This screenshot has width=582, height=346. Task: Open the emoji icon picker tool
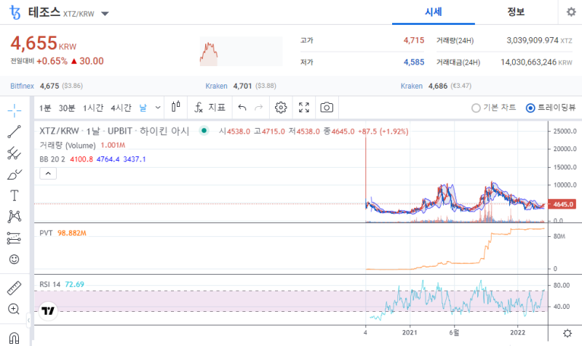point(14,259)
